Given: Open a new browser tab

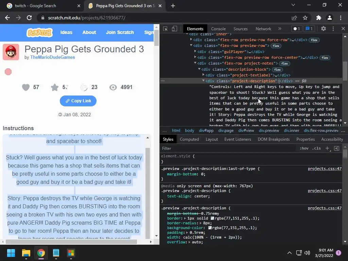Looking at the screenshot, I should [173, 6].
